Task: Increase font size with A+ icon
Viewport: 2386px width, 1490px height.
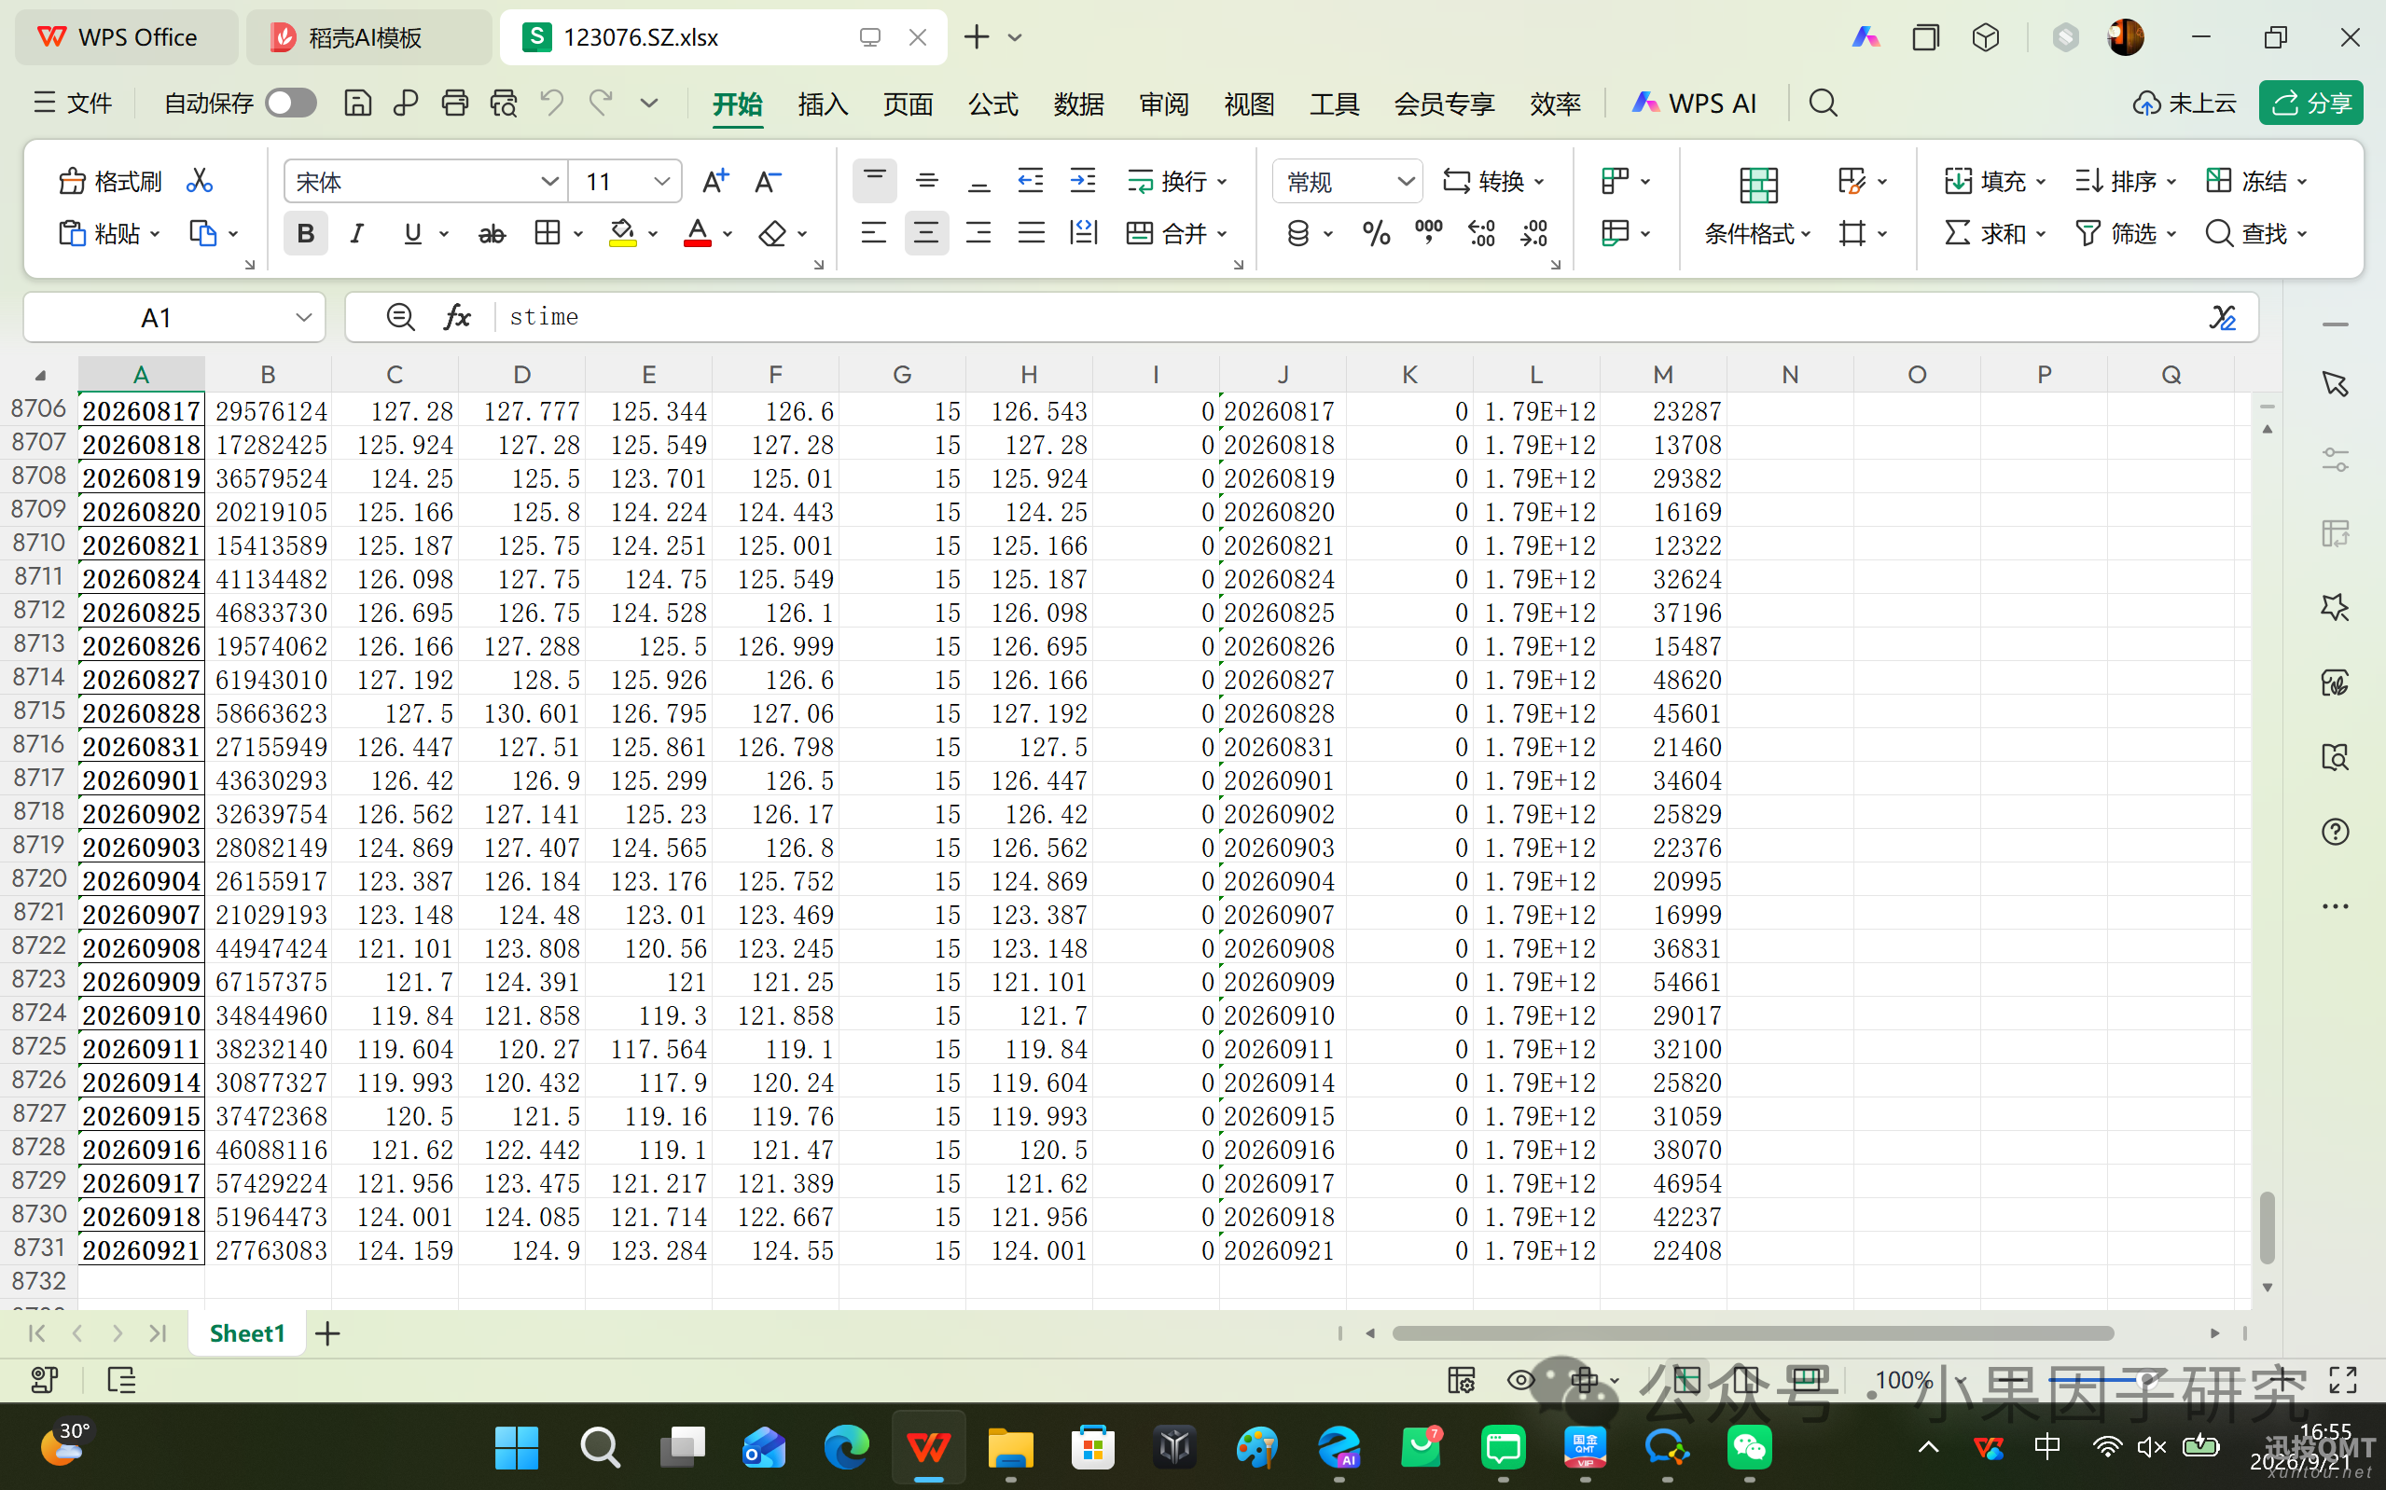Action: coord(715,180)
